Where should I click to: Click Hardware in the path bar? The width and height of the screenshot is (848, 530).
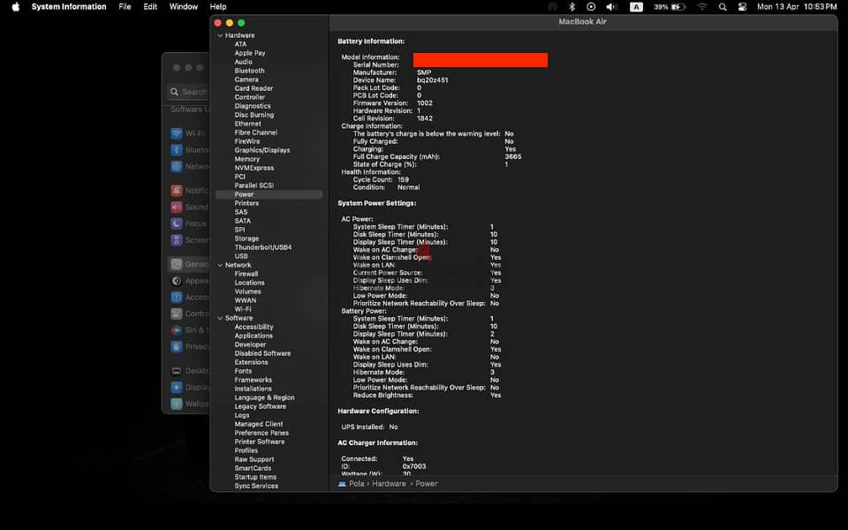click(x=389, y=484)
